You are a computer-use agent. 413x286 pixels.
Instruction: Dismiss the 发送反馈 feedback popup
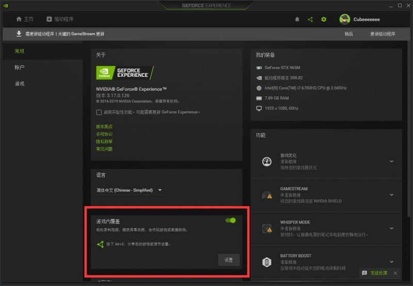tap(395, 273)
